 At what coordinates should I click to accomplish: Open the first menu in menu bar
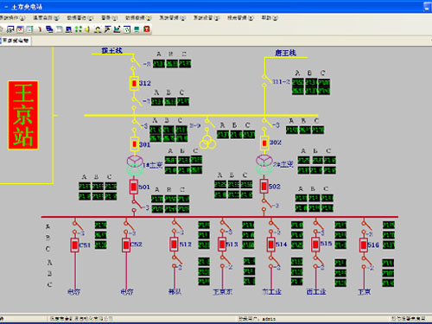pyautogui.click(x=12, y=18)
